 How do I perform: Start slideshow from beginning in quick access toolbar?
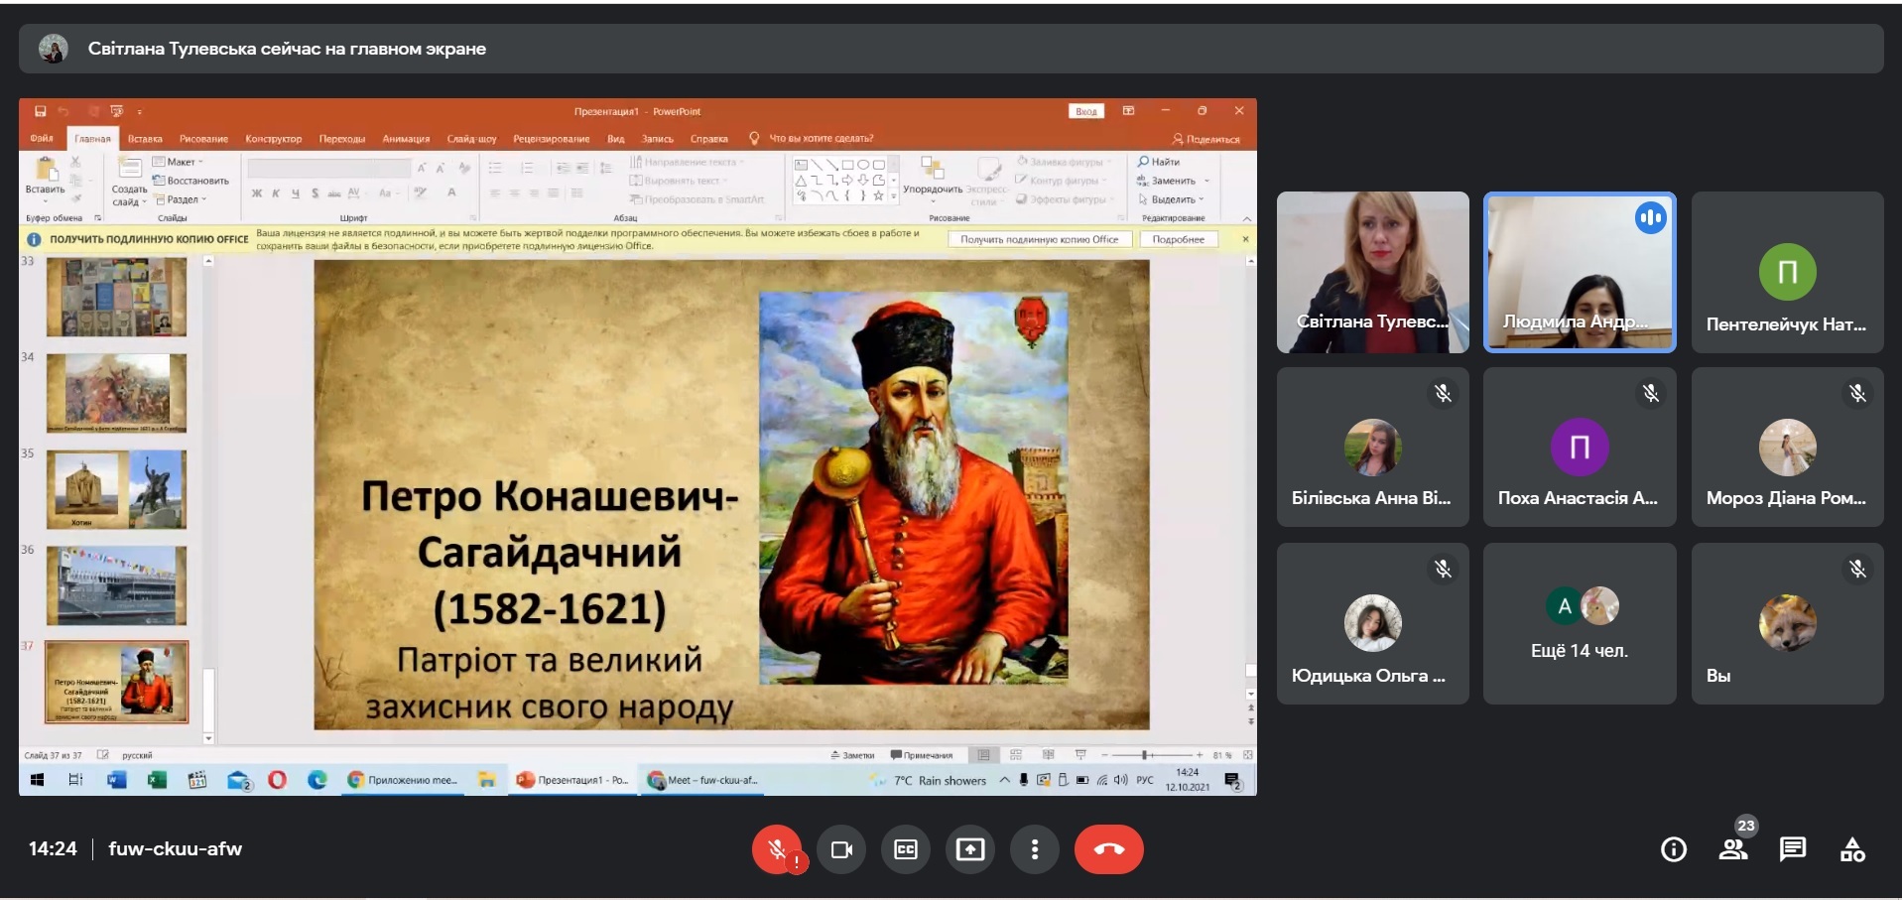117,111
